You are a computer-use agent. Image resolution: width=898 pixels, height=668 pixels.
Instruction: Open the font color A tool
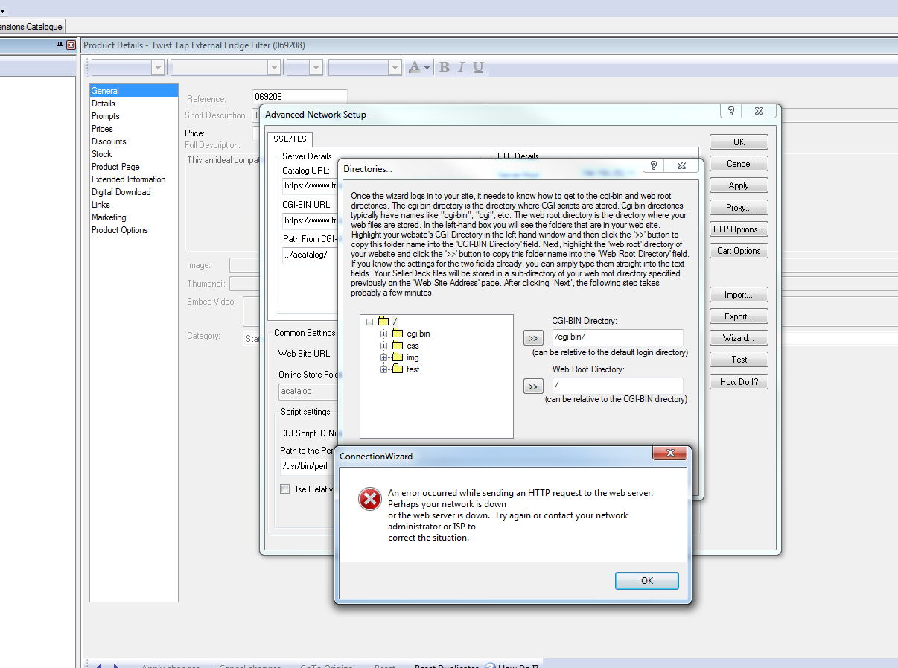pos(415,67)
